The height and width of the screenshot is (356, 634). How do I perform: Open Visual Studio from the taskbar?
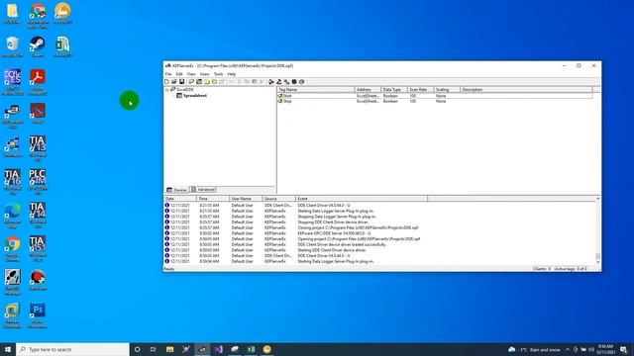[x=218, y=349]
